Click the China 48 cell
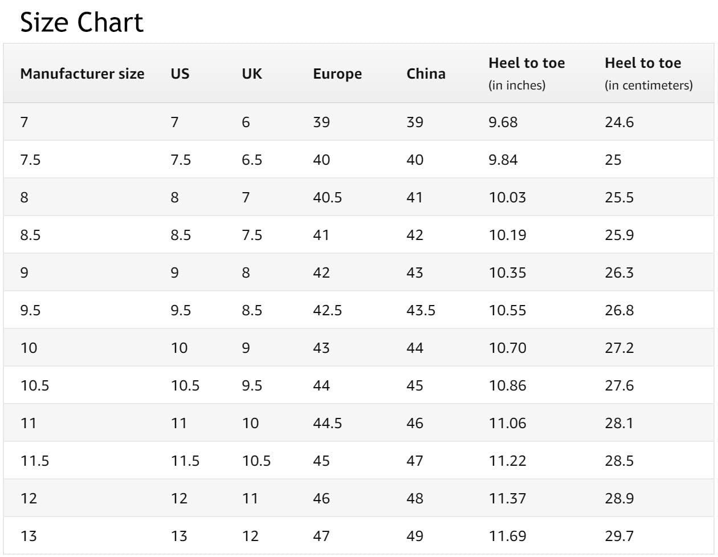The height and width of the screenshot is (557, 718). [x=415, y=499]
